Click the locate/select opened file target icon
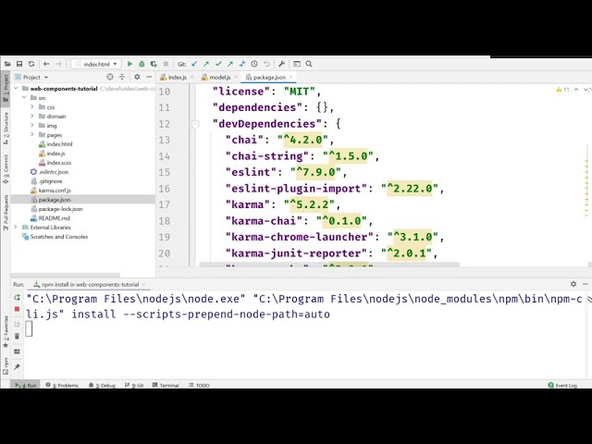Image resolution: width=592 pixels, height=444 pixels. pos(110,77)
